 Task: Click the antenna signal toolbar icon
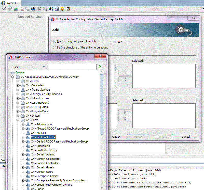click(x=10, y=9)
